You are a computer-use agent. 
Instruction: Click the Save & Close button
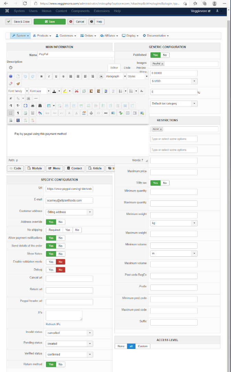19,22
